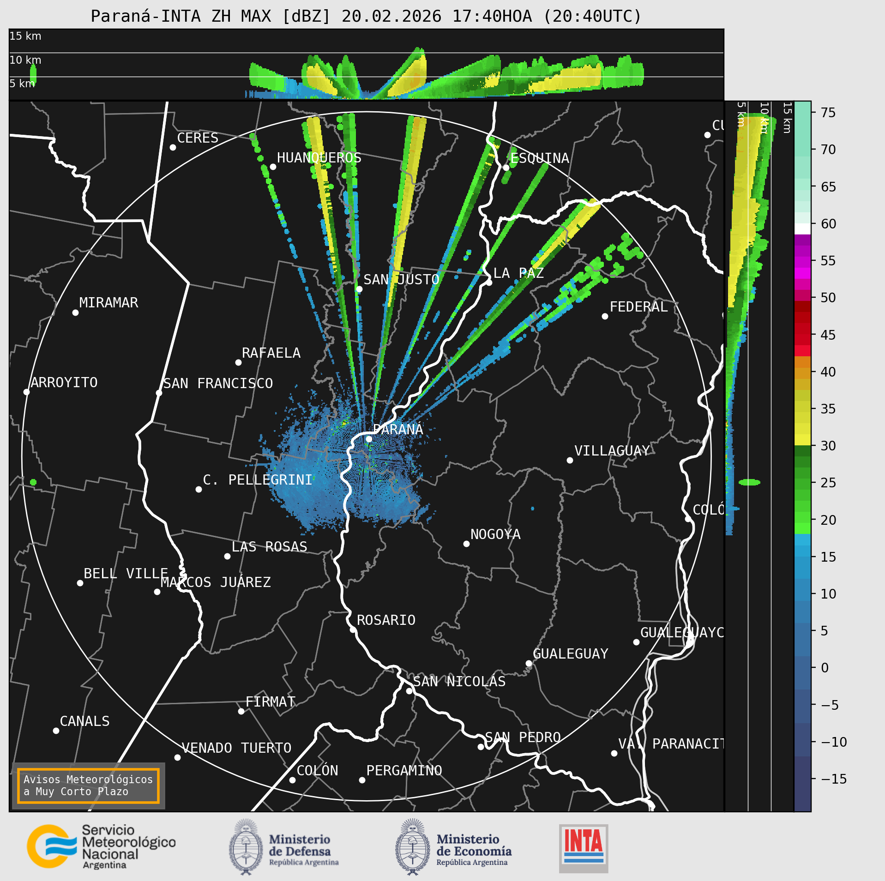885x881 pixels.
Task: Click the HUANQUEROS label
Action: [x=319, y=158]
